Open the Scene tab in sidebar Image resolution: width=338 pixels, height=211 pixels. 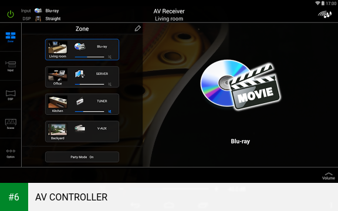click(11, 124)
